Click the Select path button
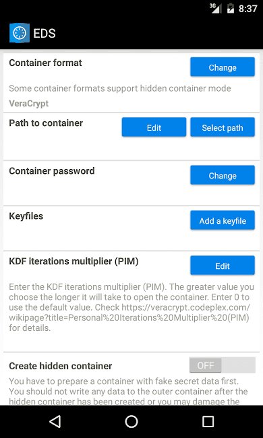263x438 pixels. tap(223, 127)
